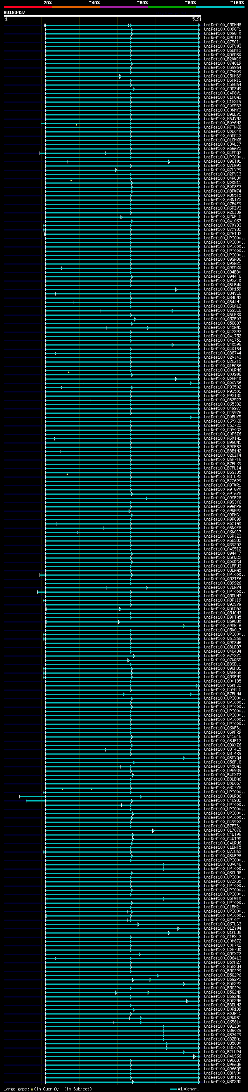Open hit UniRef100_Q09GF1
The image size is (248, 1092).
click(222, 29)
